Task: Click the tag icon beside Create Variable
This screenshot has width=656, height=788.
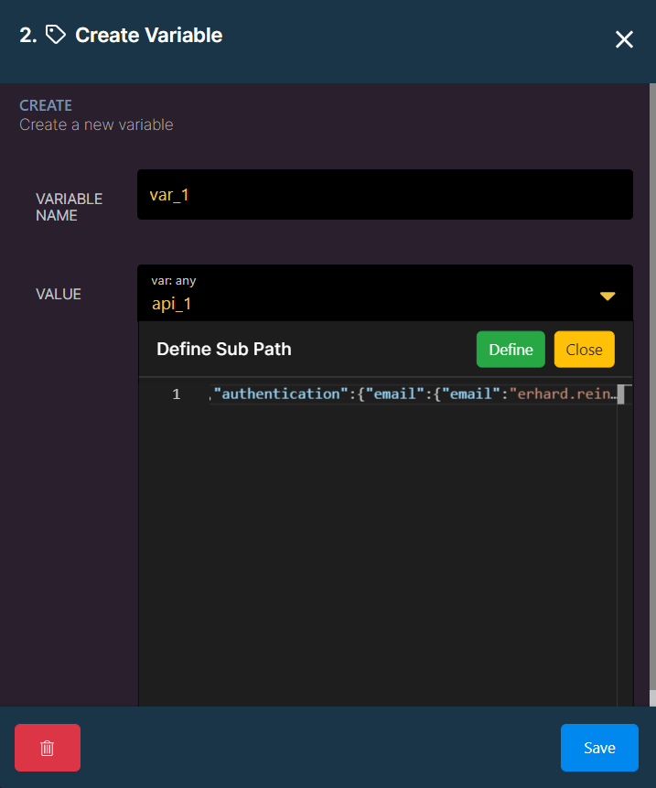Action: [x=56, y=35]
